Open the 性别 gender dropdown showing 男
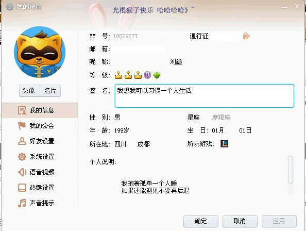The height and width of the screenshot is (231, 306). pyautogui.click(x=117, y=118)
